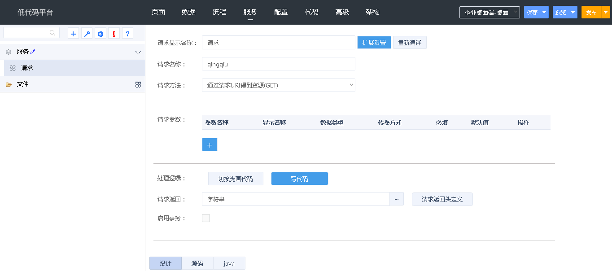Switch processing logic to 切换为画代码
Screen dimensions: 612x271
(x=236, y=179)
